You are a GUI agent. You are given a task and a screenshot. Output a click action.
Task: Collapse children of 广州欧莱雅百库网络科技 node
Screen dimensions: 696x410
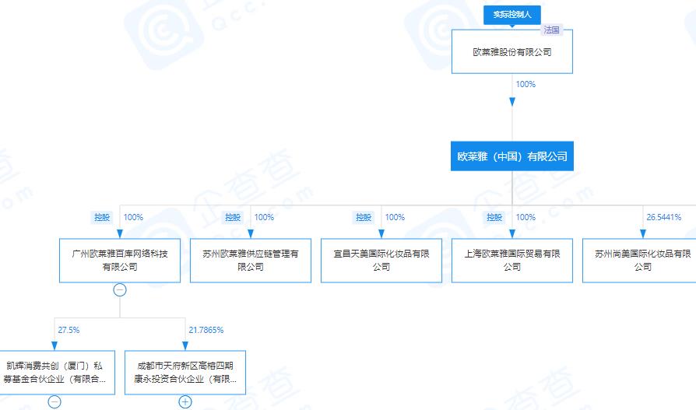[x=120, y=290]
